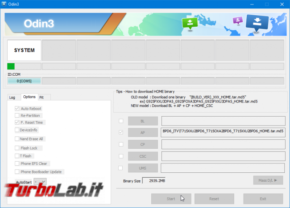This screenshot has height=208, width=290.
Task: Click the G925FXXU3DPA5 example filename line
Action: click(199, 101)
